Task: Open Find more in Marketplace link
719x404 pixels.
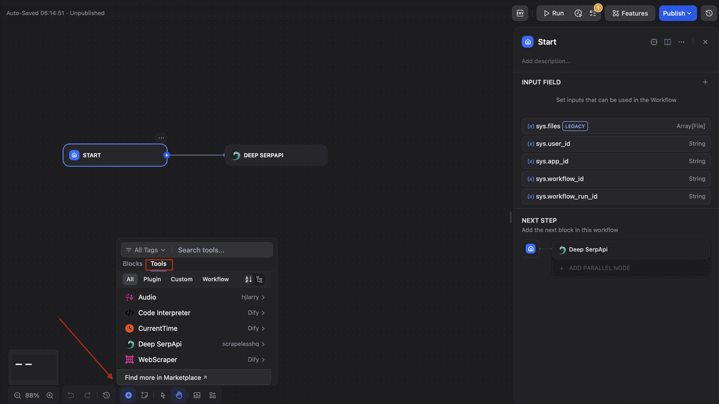Action: tap(166, 378)
